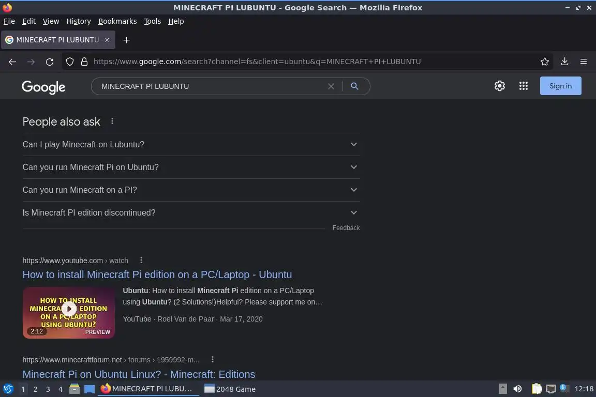Click the youtube.com watch URL breadcrumb
Image resolution: width=596 pixels, height=397 pixels.
(75, 261)
